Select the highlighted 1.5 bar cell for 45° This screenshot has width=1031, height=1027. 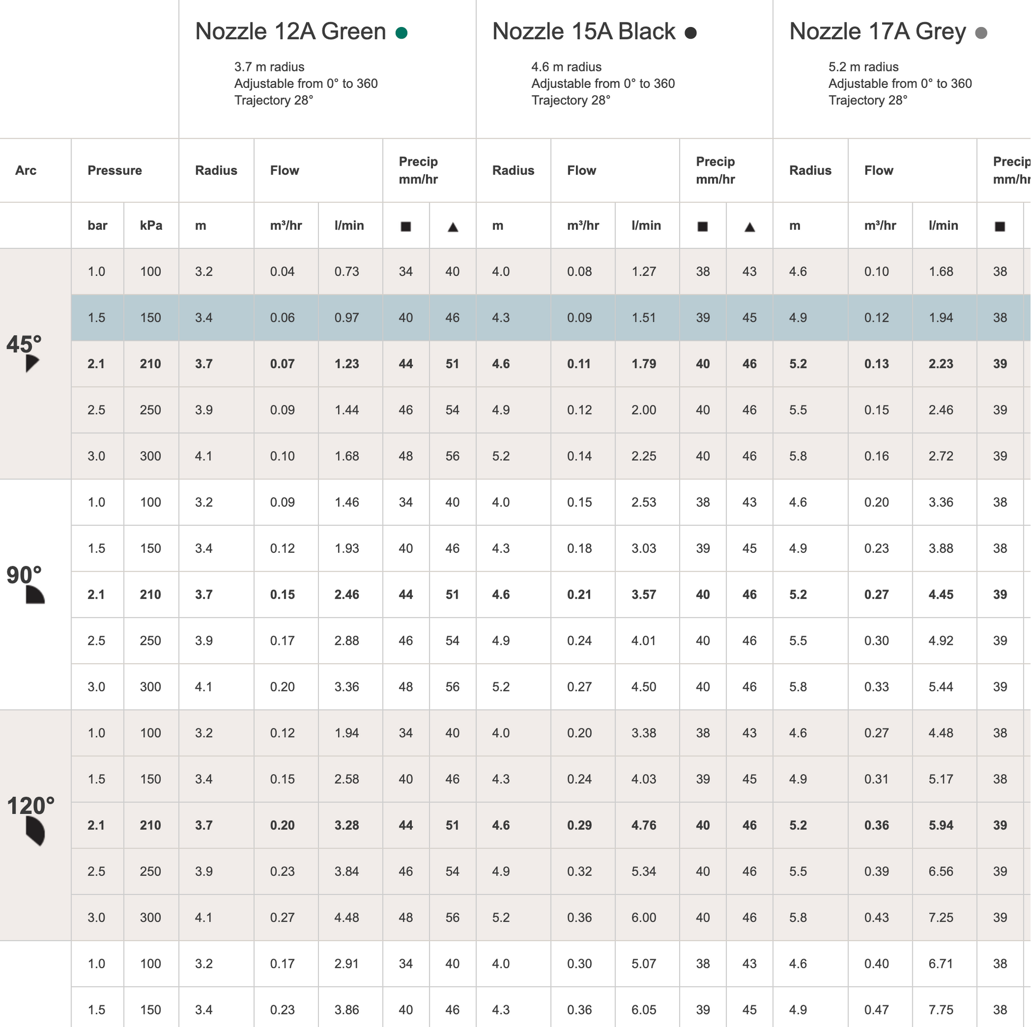[96, 318]
